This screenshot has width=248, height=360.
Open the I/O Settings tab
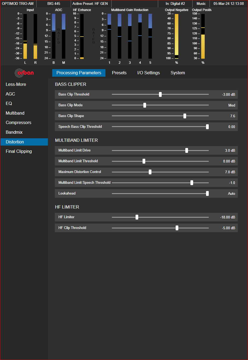point(148,73)
